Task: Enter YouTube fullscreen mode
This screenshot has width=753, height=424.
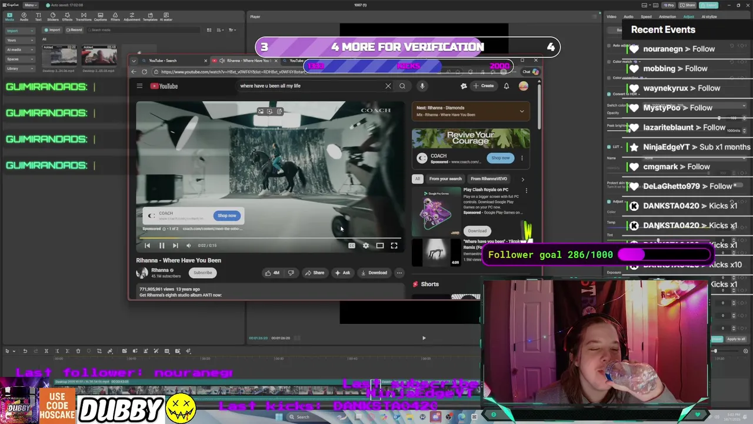Action: click(394, 246)
